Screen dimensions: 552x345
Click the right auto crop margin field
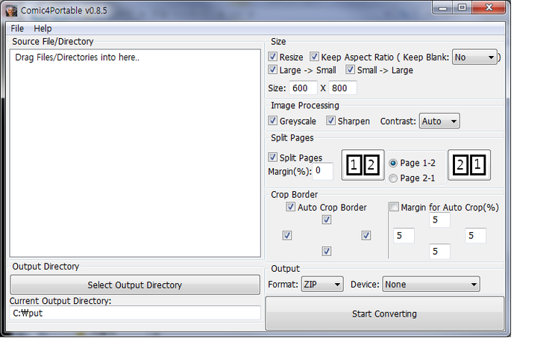pyautogui.click(x=476, y=236)
